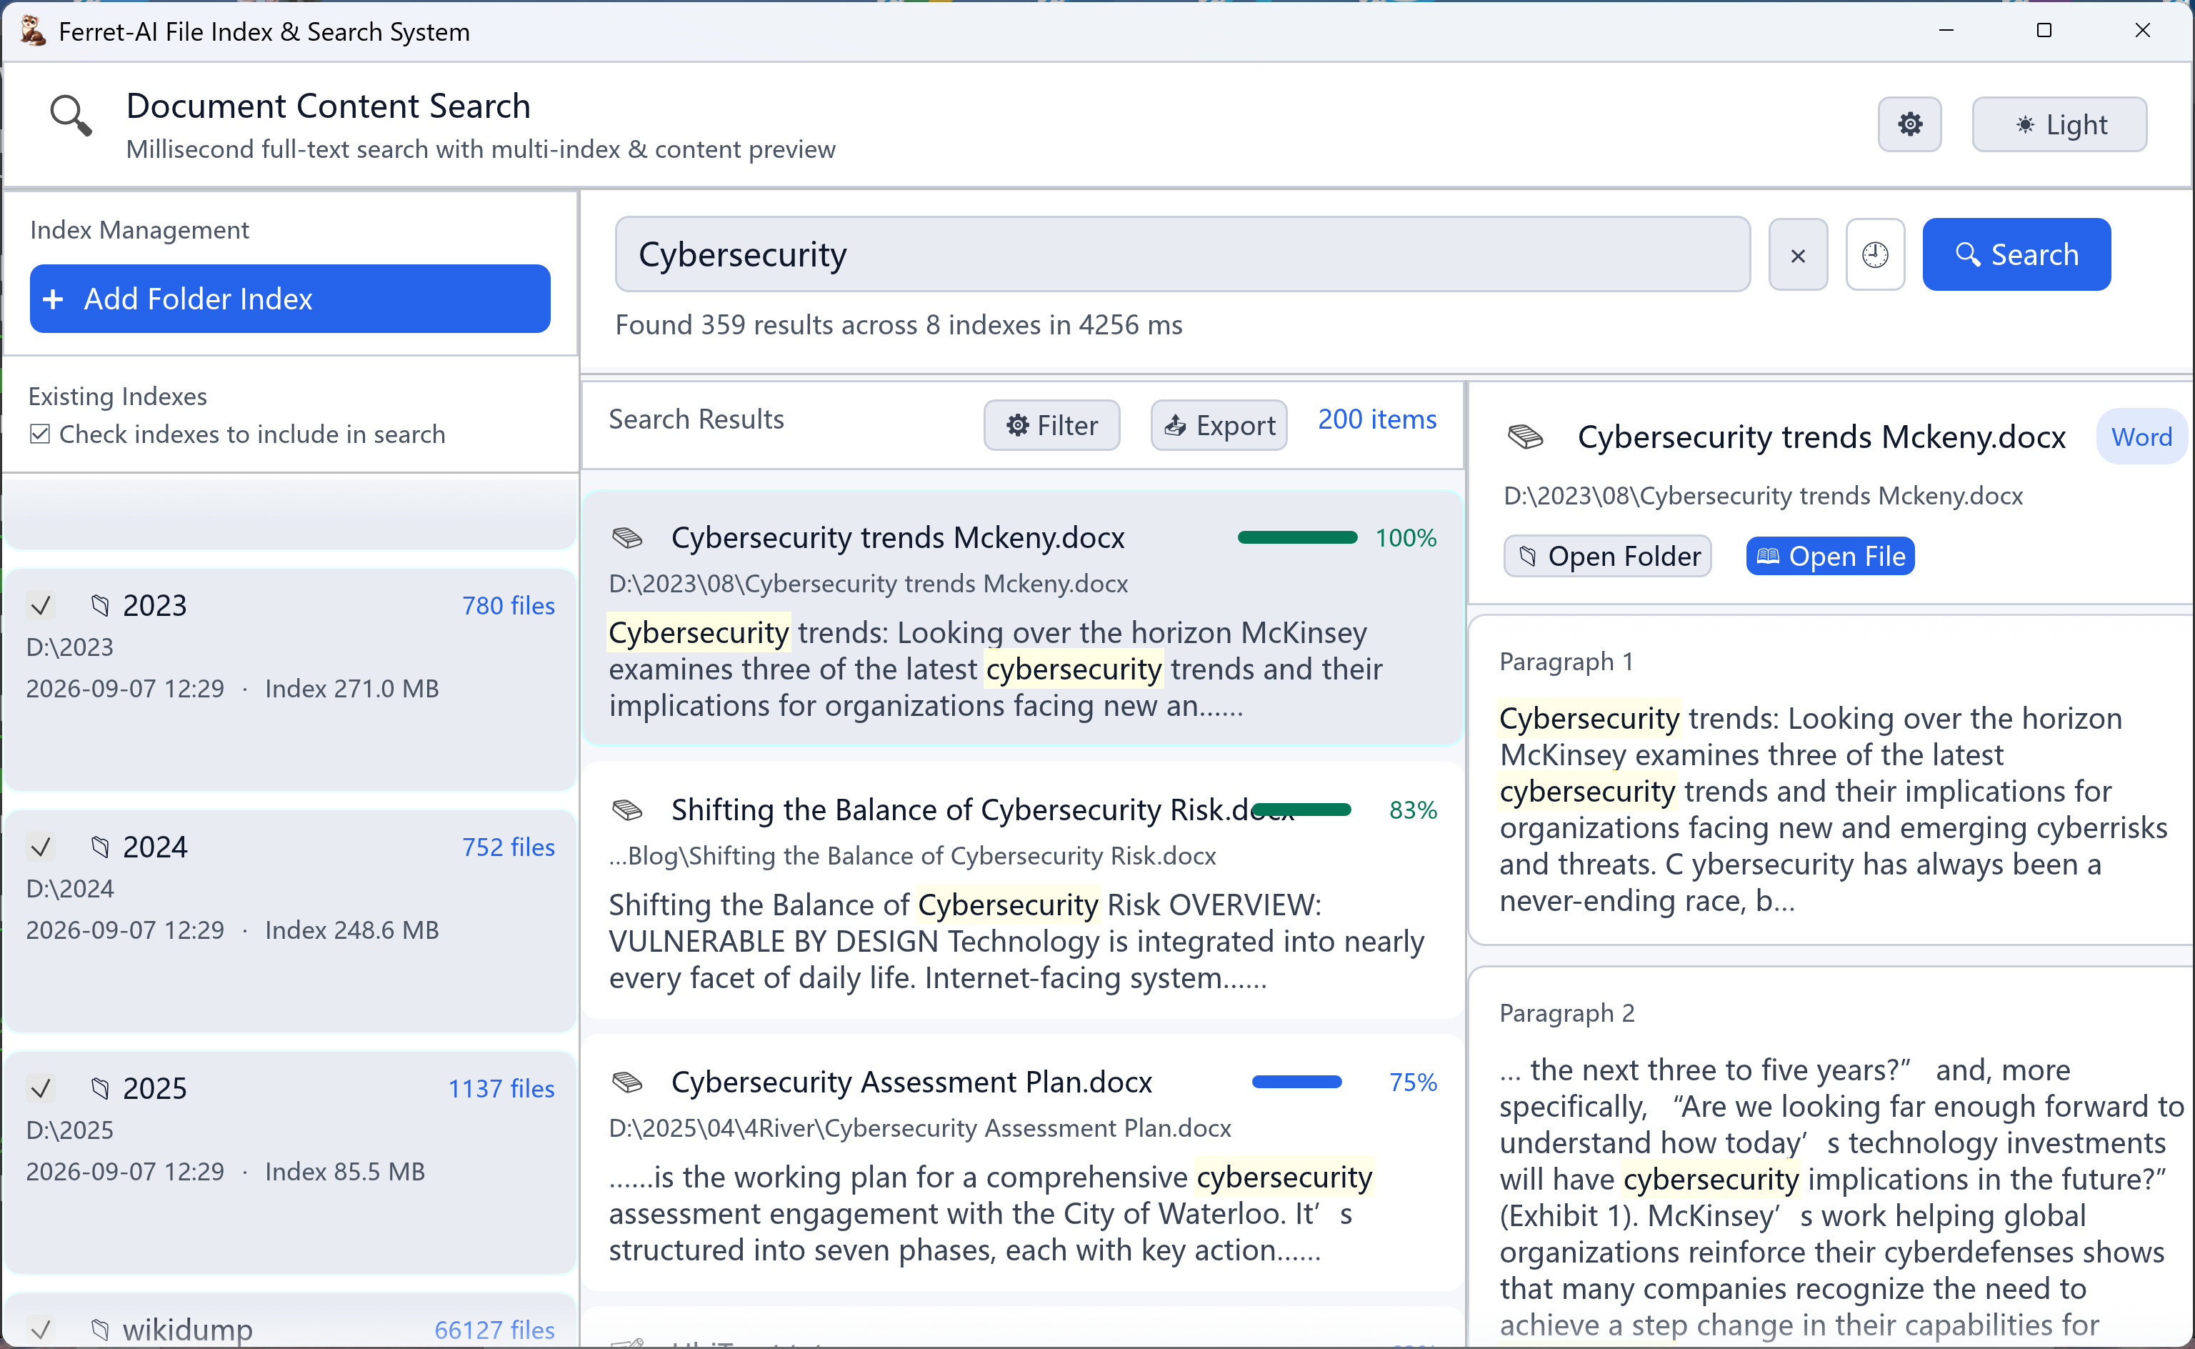Toggle the 'Check indexes to include in search' checkbox
The image size is (2195, 1349).
pyautogui.click(x=39, y=434)
